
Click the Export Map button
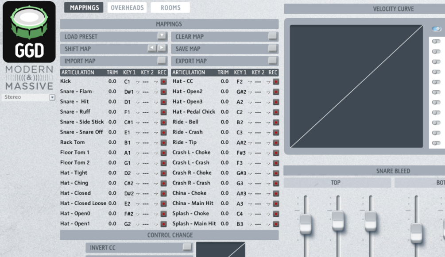click(224, 61)
